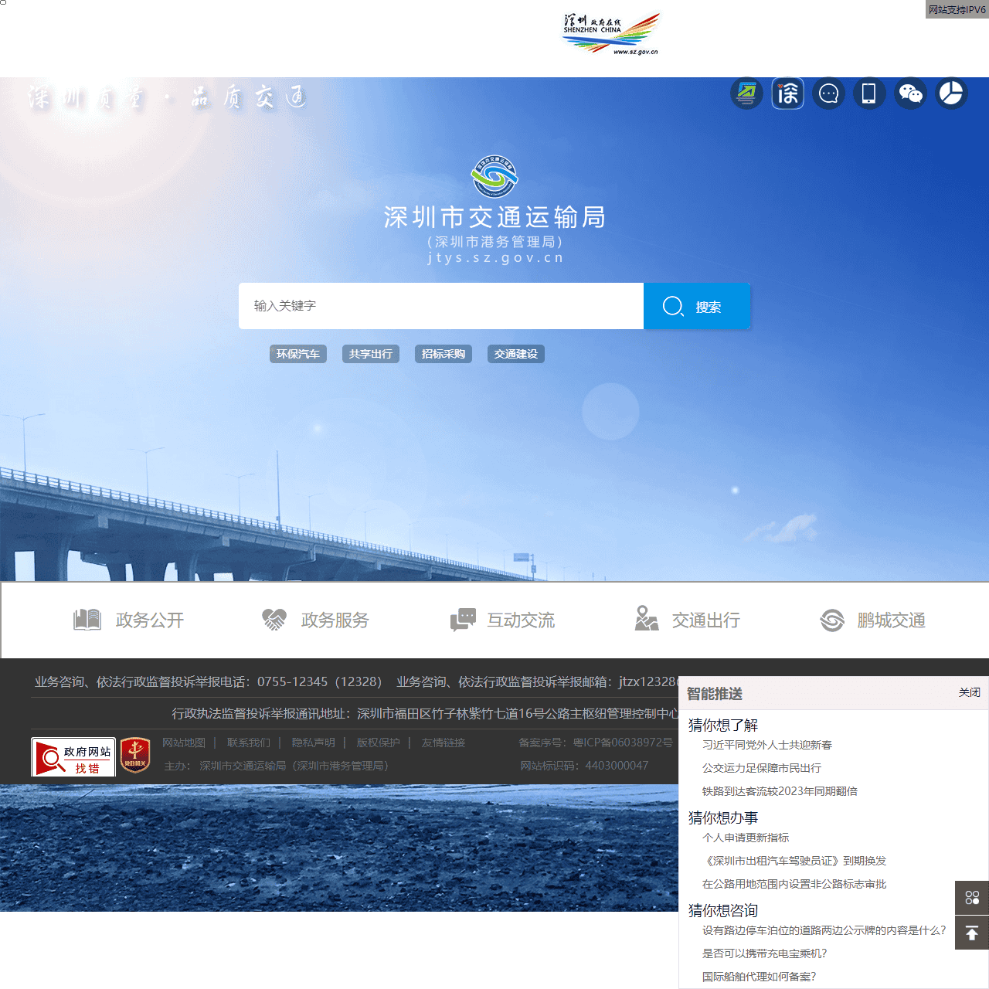Open the Shenzhen Government Online logo link

[x=611, y=33]
